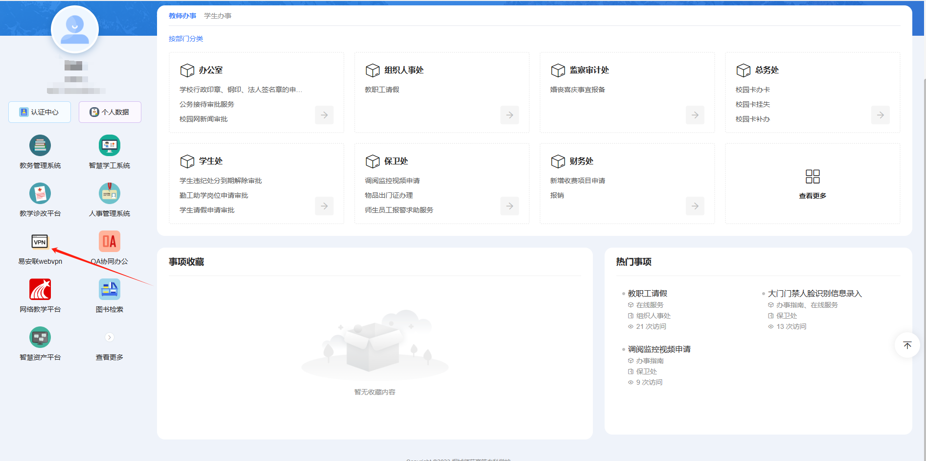This screenshot has height=461, width=926.
Task: Open the 智慧资产平台 icon
Action: [x=40, y=338]
